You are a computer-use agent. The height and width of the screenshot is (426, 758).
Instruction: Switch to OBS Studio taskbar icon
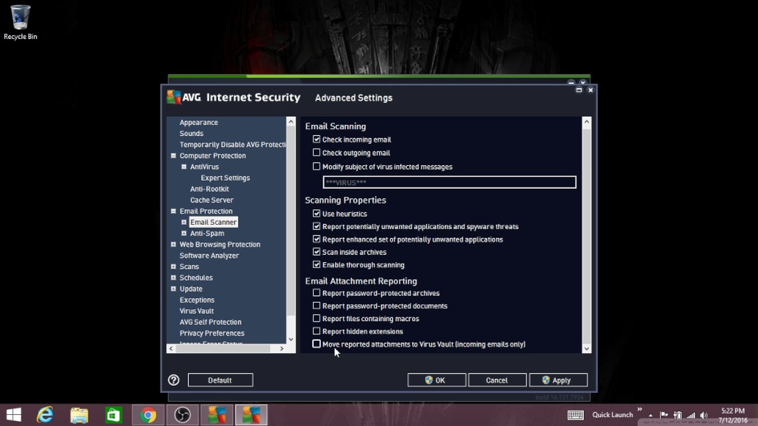coord(182,415)
